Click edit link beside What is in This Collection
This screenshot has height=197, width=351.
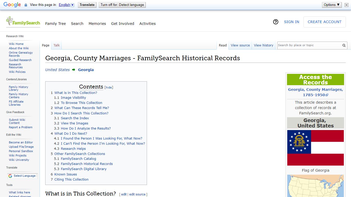tap(124, 194)
